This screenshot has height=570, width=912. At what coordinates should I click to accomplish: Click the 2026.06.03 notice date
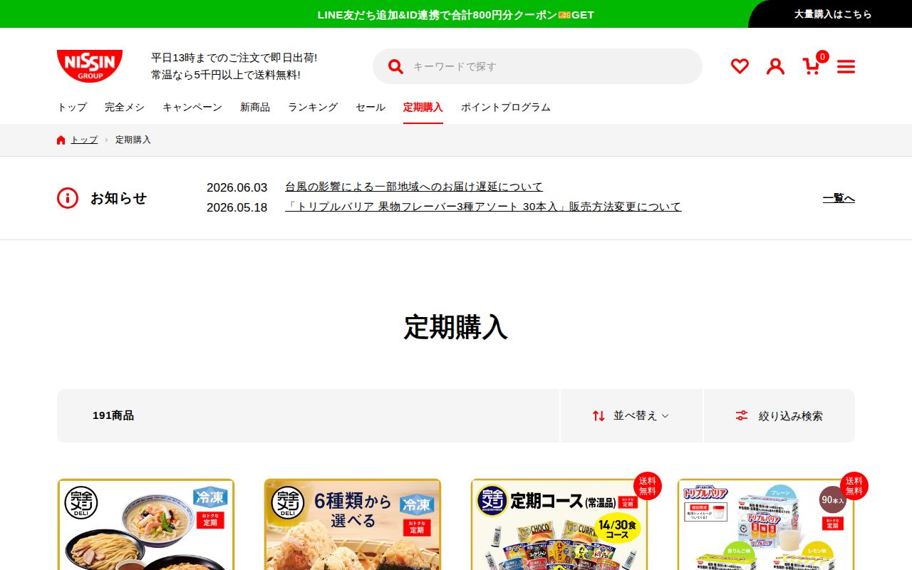pyautogui.click(x=237, y=187)
